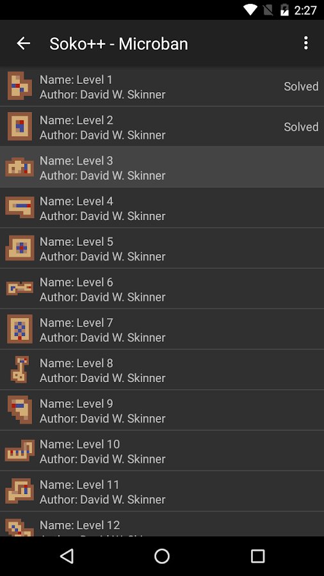This screenshot has height=576, width=324.
Task: Open the three-dot overflow menu
Action: (x=305, y=43)
